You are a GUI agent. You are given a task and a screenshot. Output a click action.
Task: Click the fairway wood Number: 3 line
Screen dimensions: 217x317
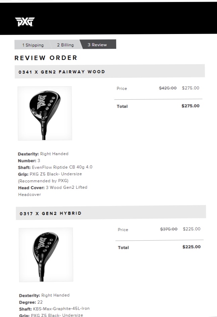point(29,161)
